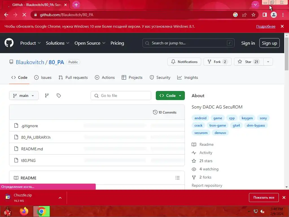Open t80.PNG file
Viewport: 289px width, 217px height.
pos(28,160)
